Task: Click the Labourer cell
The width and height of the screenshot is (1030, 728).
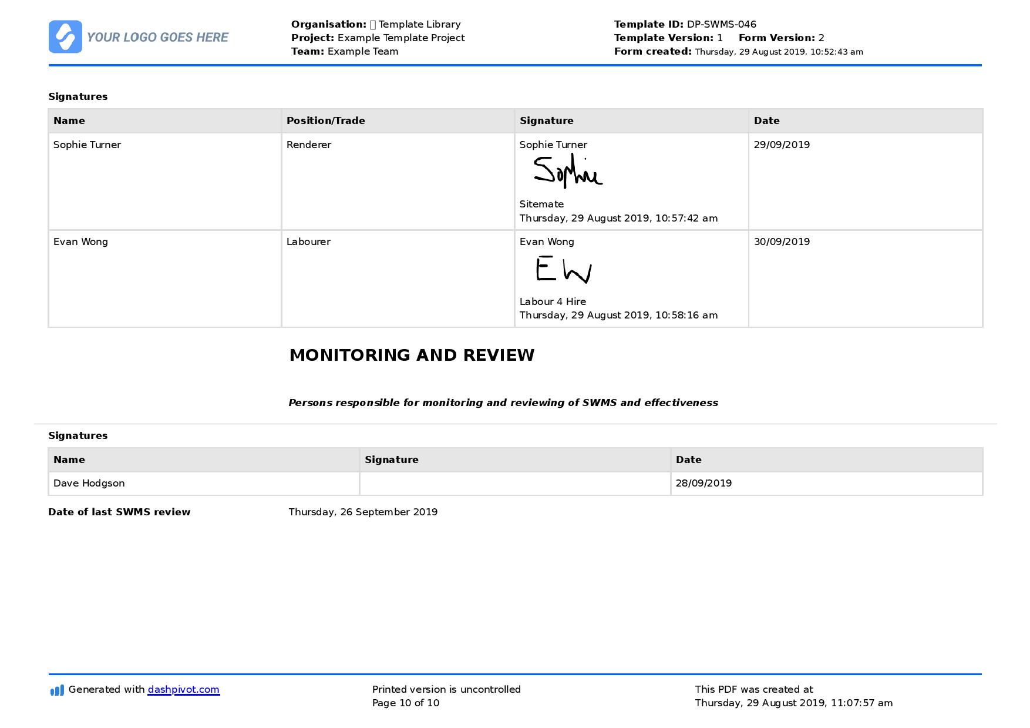Action: 398,279
